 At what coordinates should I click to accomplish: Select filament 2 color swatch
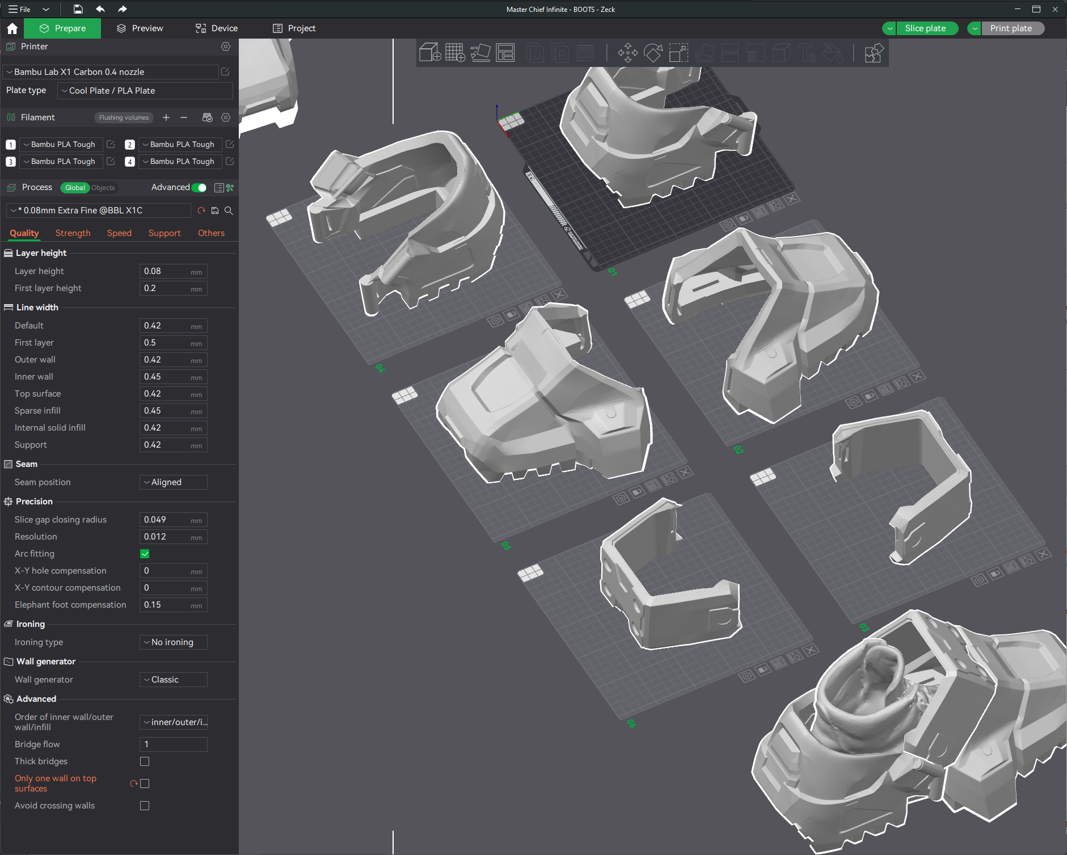pos(130,145)
